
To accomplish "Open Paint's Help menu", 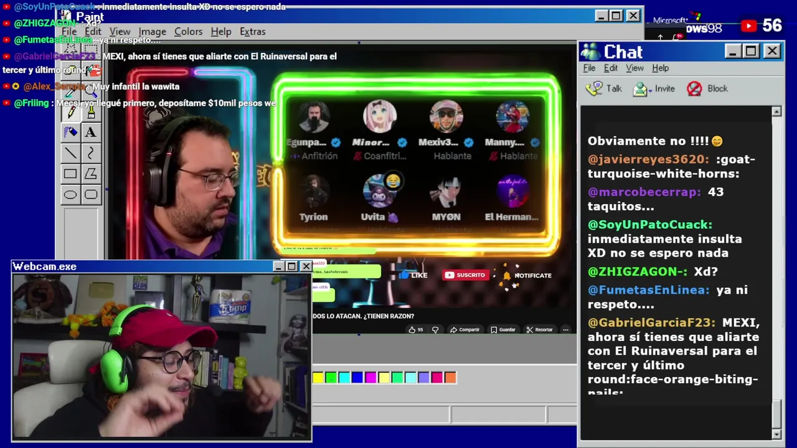I will [220, 32].
